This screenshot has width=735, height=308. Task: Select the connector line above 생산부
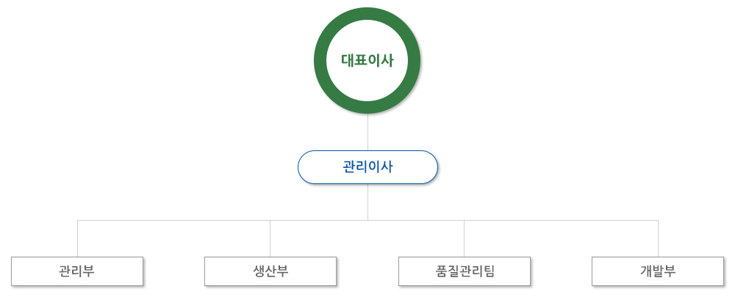[x=270, y=238]
